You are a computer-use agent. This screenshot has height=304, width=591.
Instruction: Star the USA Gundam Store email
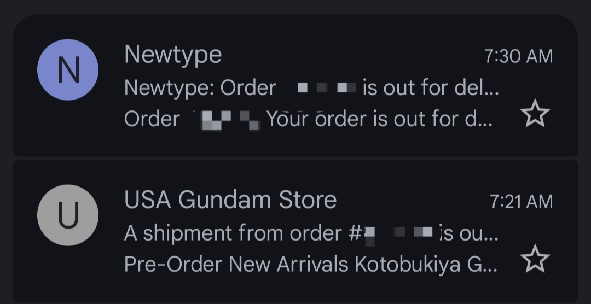coord(534,260)
